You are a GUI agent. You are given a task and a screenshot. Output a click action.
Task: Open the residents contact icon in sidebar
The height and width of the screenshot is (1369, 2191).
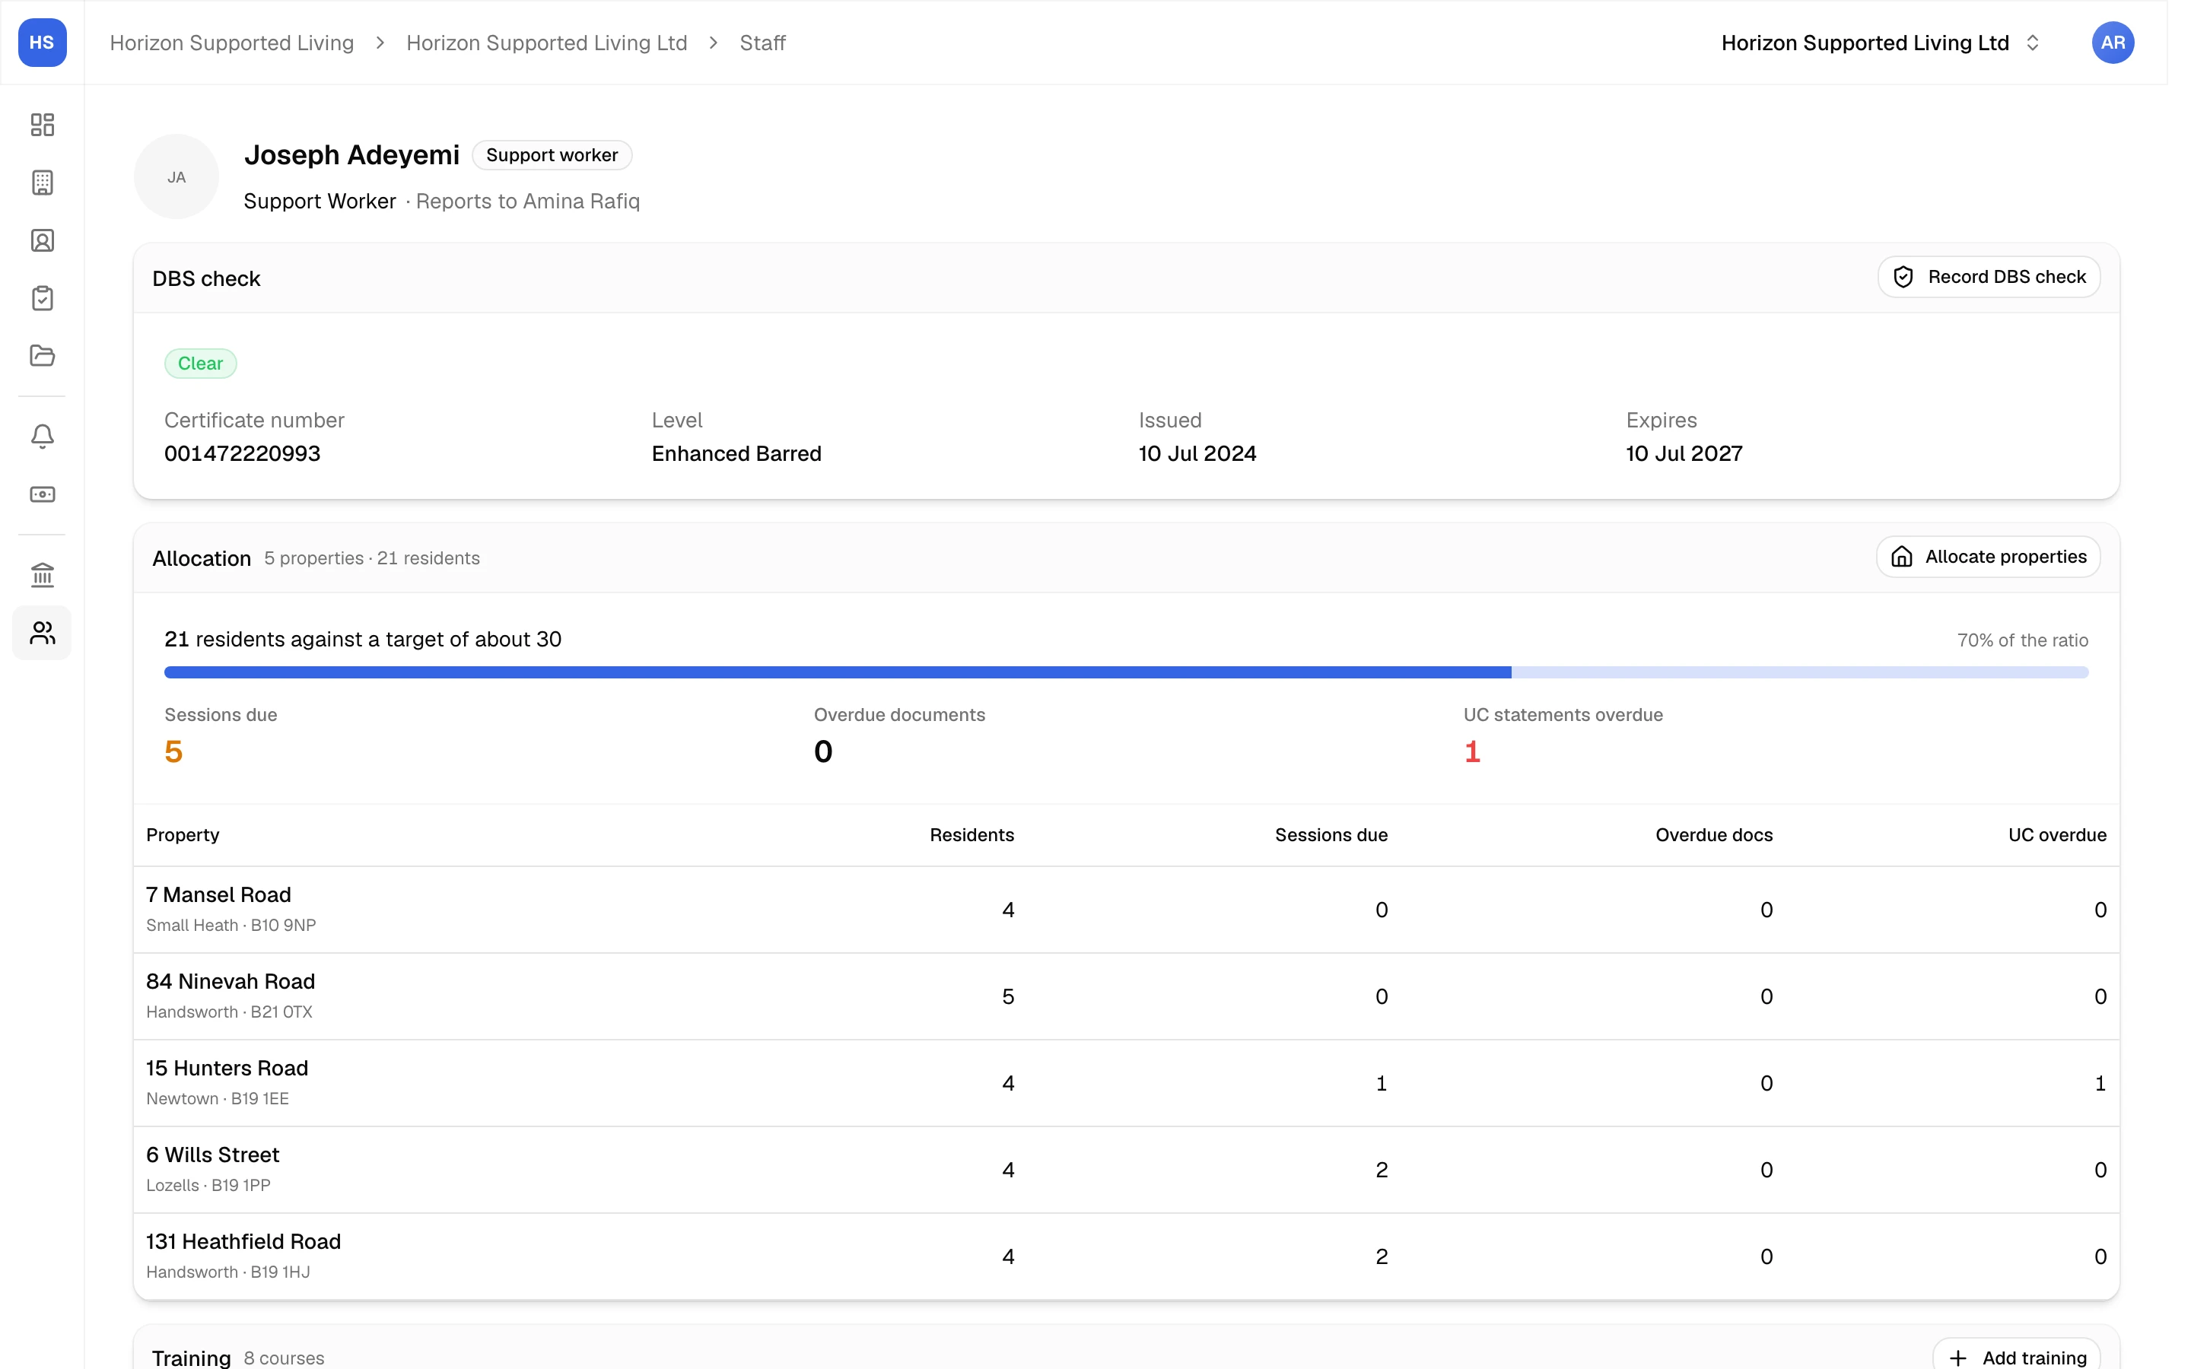pyautogui.click(x=42, y=240)
